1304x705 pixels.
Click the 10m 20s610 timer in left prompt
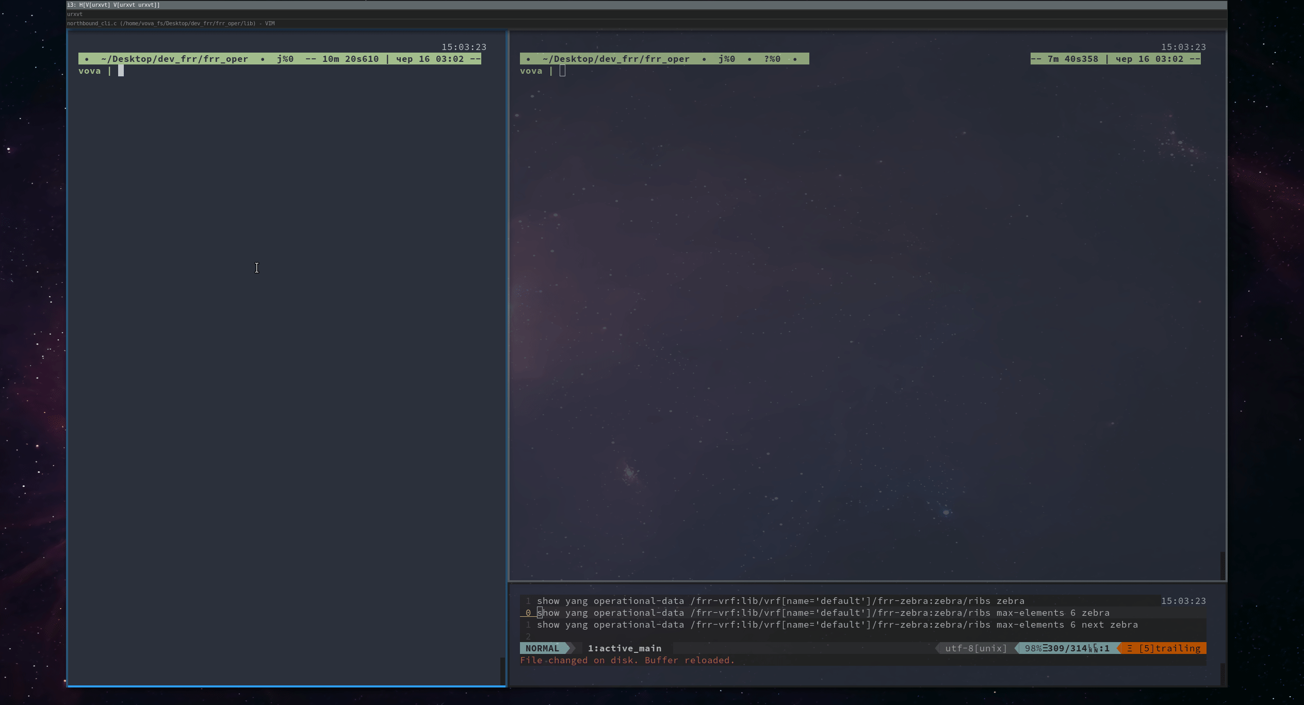click(x=350, y=59)
